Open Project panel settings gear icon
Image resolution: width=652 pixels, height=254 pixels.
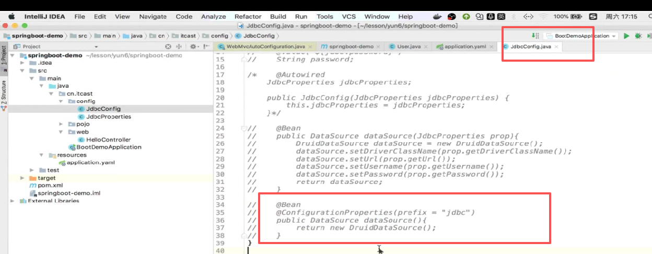(194, 47)
